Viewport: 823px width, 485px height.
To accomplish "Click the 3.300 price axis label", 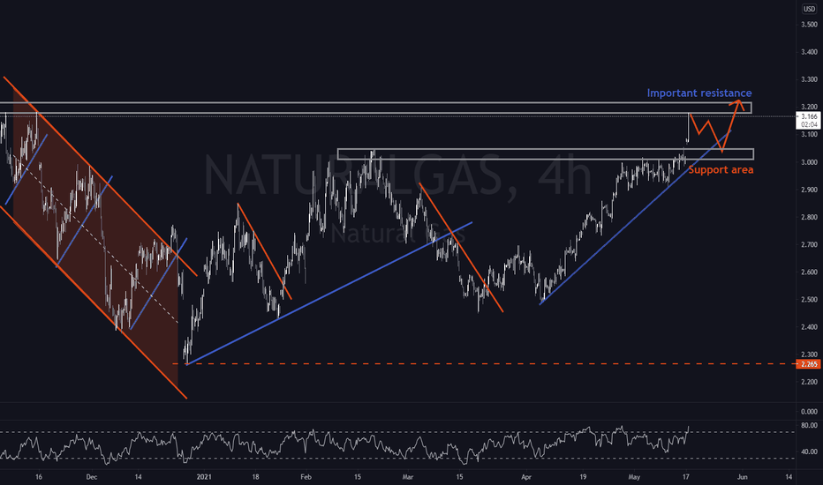I will (x=809, y=79).
